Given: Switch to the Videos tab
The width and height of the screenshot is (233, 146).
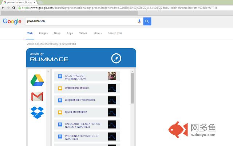Looking at the screenshot, I should tap(83, 33).
